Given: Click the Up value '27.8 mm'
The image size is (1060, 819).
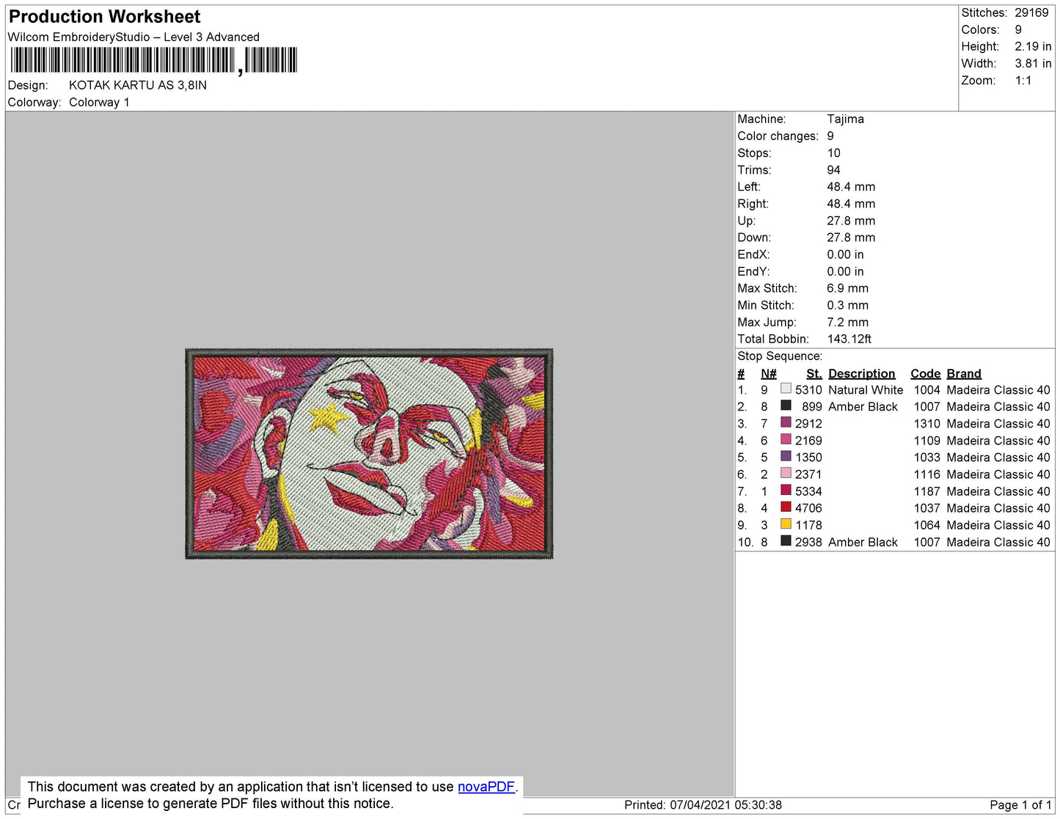Looking at the screenshot, I should tap(851, 221).
